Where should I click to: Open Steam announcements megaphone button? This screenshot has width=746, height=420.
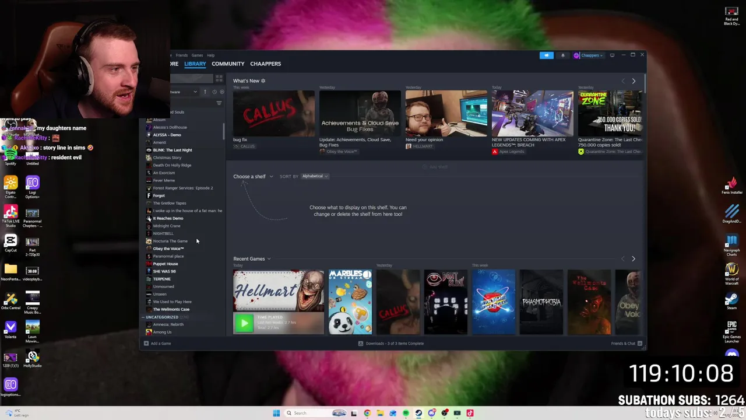[x=546, y=55]
